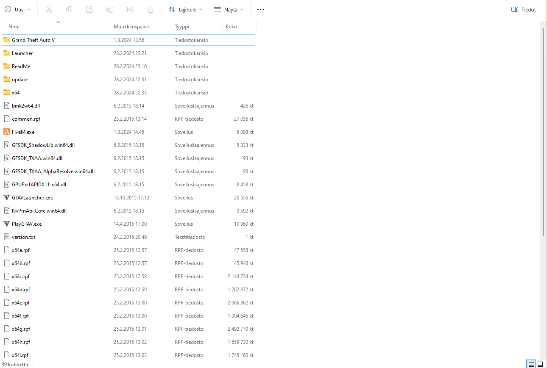Sort by the Muokkauspäivä column header
The width and height of the screenshot is (547, 368).
[131, 27]
